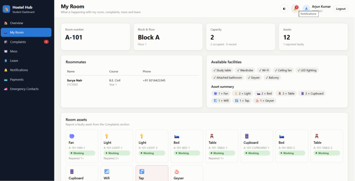Click the Geyser asset flame icon
This screenshot has width=355, height=181.
coord(177,172)
